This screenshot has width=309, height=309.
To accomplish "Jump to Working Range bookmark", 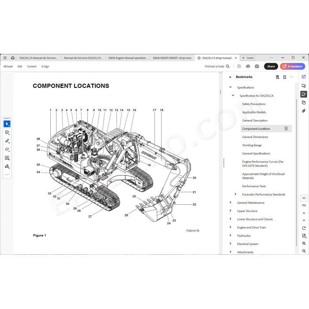I will pyautogui.click(x=252, y=145).
